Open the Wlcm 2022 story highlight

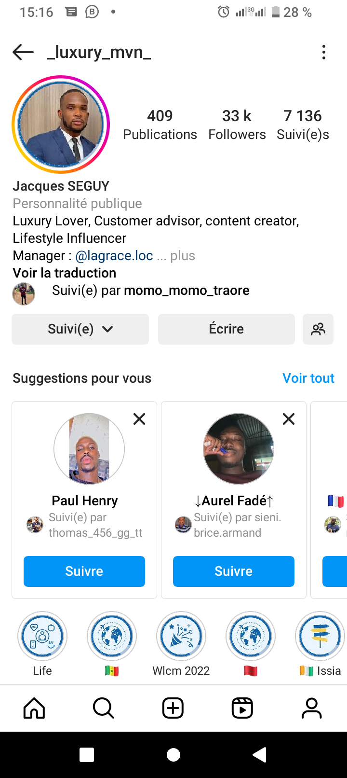181,637
